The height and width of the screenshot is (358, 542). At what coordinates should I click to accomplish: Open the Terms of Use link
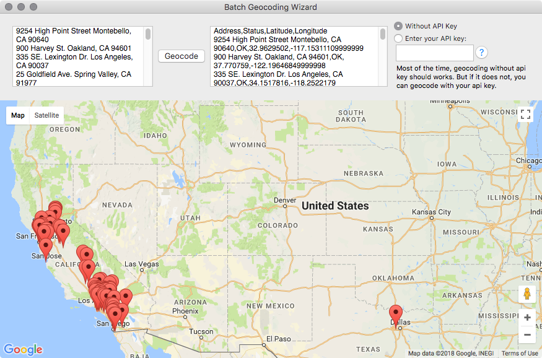point(520,353)
